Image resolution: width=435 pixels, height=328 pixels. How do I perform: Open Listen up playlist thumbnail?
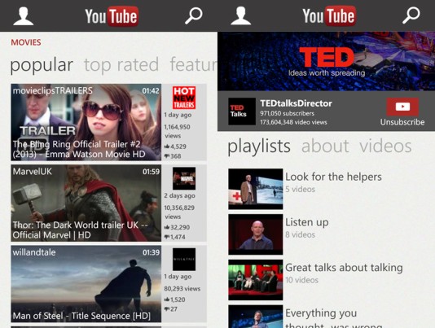256,234
